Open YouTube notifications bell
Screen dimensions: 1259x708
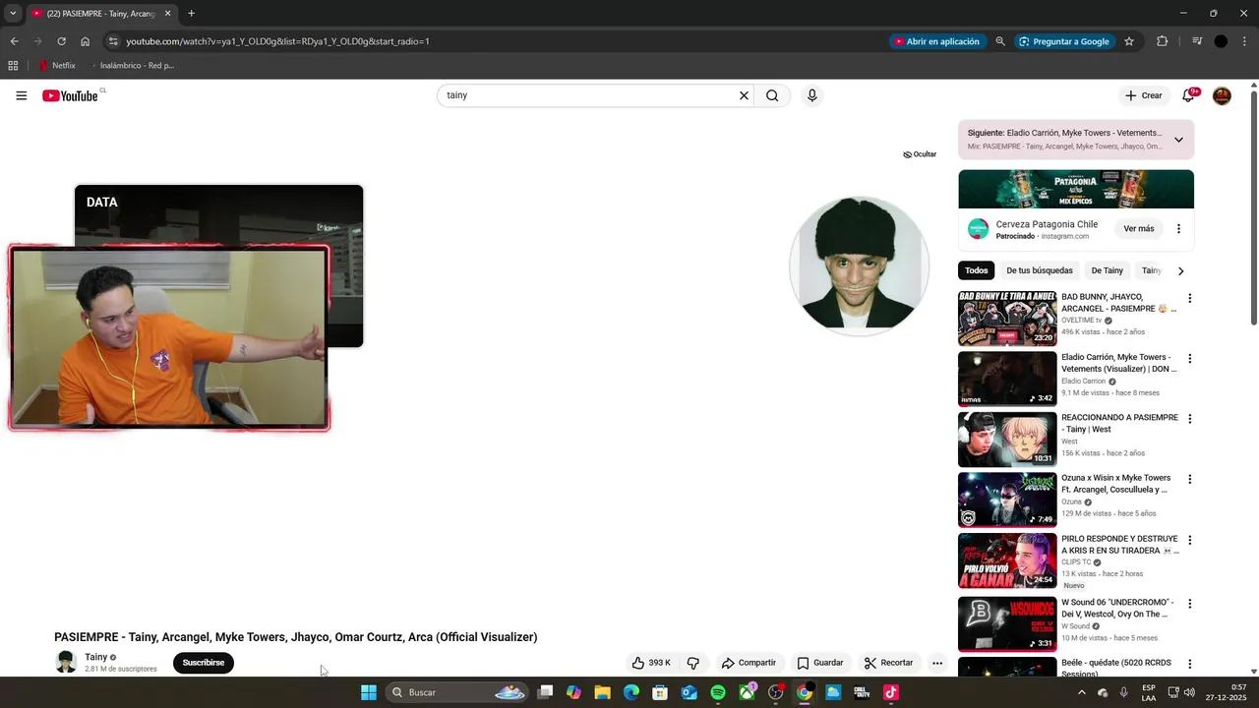coord(1188,95)
